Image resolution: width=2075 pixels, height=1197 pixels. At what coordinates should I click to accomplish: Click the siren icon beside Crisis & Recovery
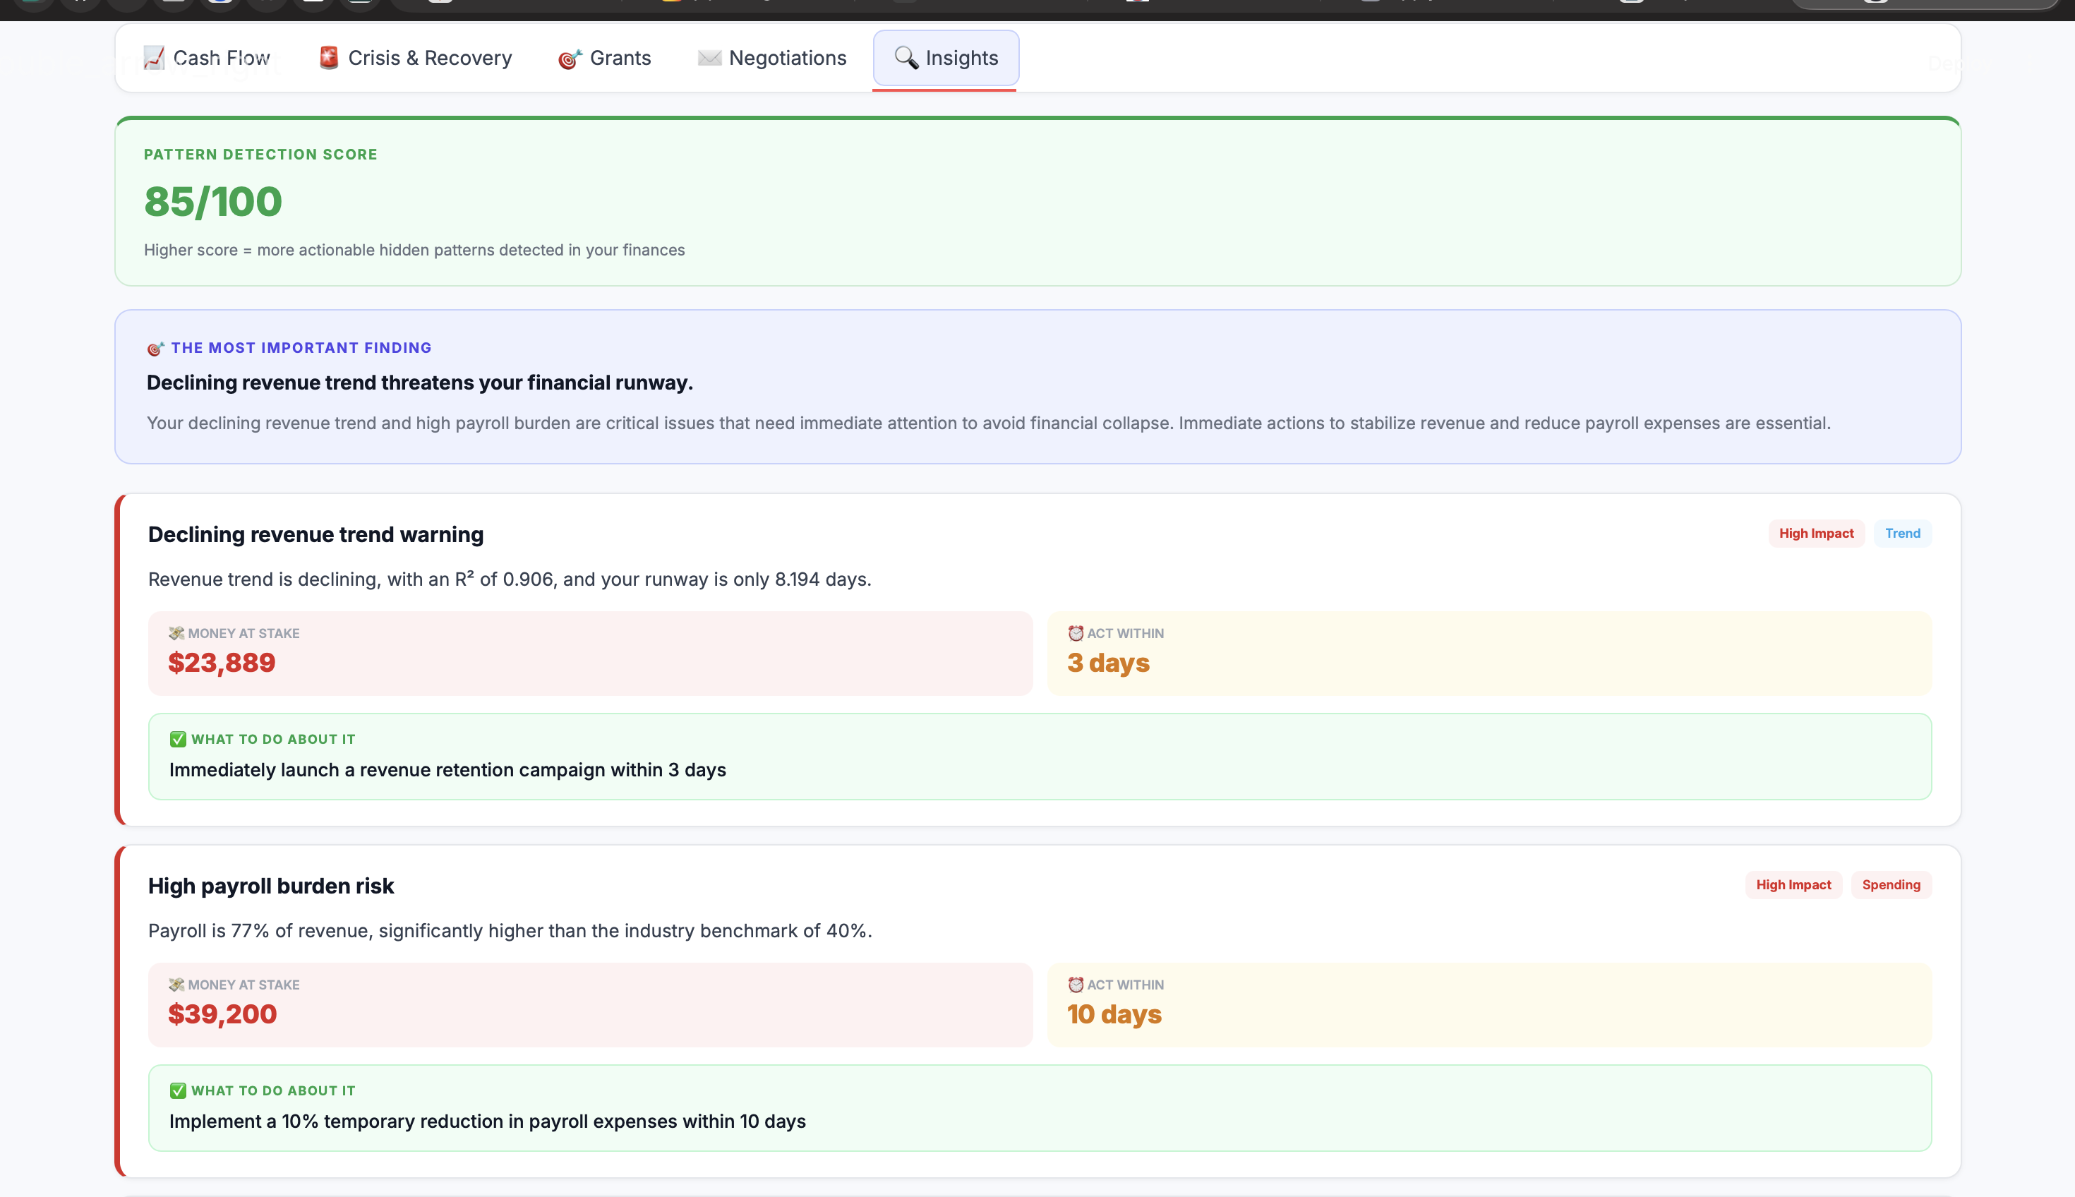(x=329, y=58)
